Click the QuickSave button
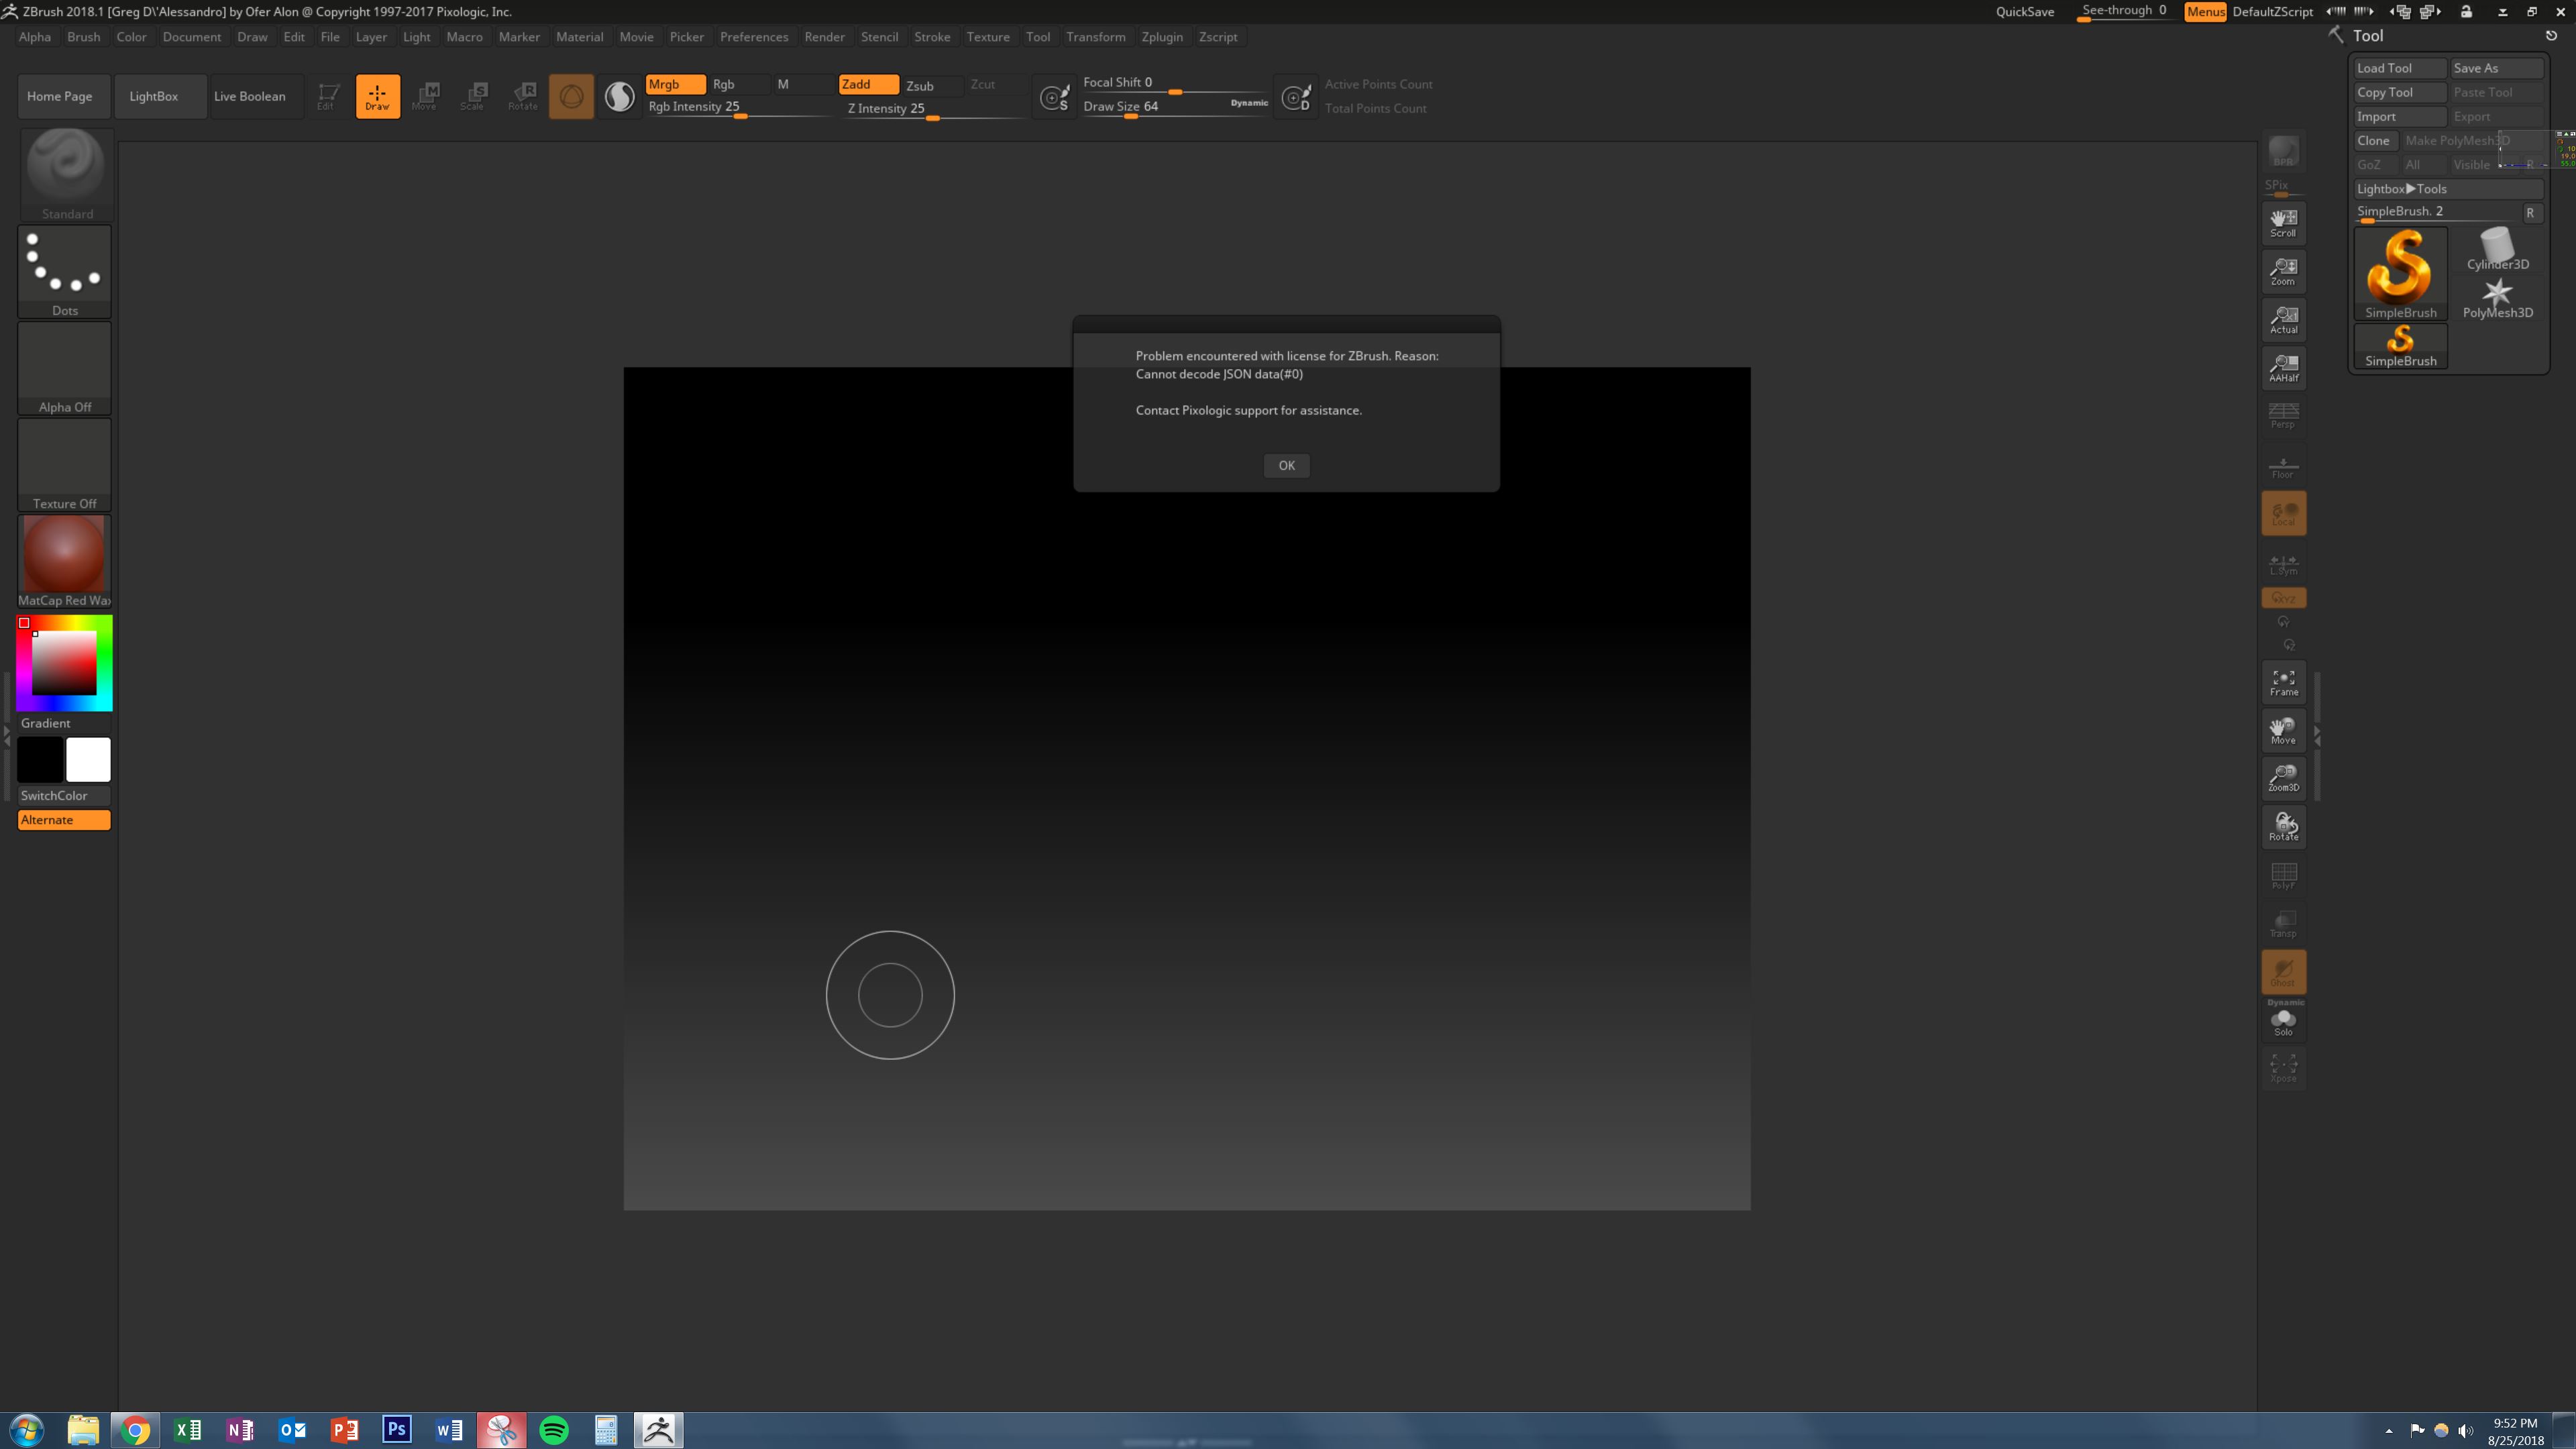Image resolution: width=2576 pixels, height=1449 pixels. click(x=2024, y=11)
